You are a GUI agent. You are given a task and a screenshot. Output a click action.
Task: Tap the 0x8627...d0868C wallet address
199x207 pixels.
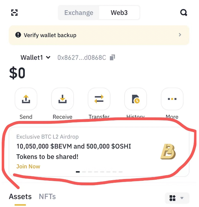[x=82, y=58]
